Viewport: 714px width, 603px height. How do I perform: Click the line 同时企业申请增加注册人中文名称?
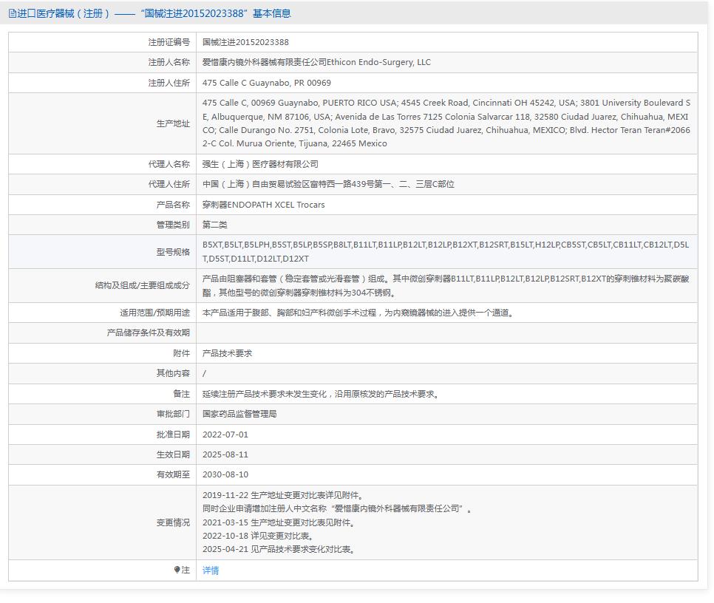coord(337,509)
